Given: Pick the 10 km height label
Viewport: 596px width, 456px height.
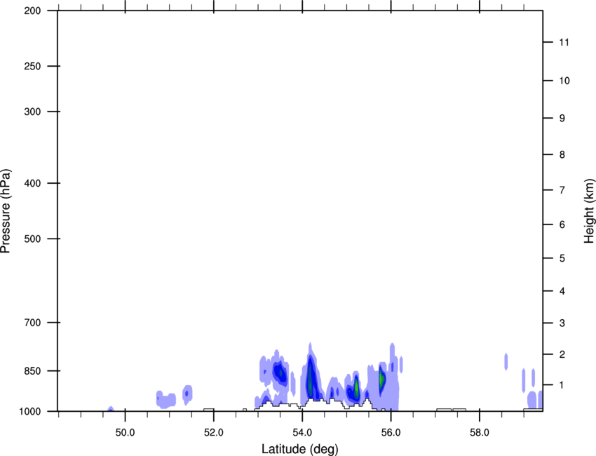Looking at the screenshot, I should pyautogui.click(x=564, y=81).
